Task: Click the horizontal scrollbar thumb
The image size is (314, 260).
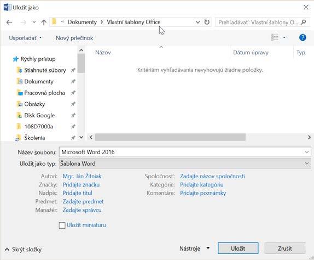Action: 171,137
